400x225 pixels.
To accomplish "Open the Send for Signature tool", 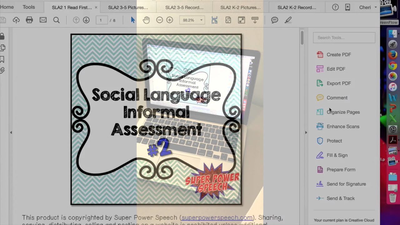I will [341, 184].
